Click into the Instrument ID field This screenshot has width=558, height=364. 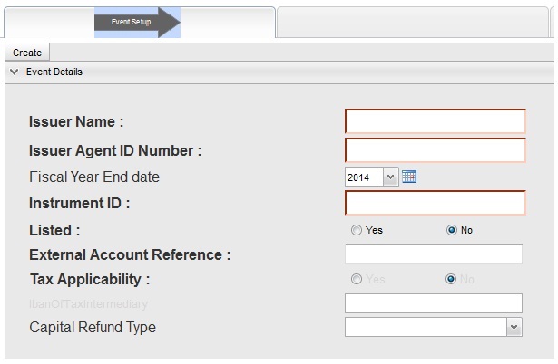(x=435, y=203)
